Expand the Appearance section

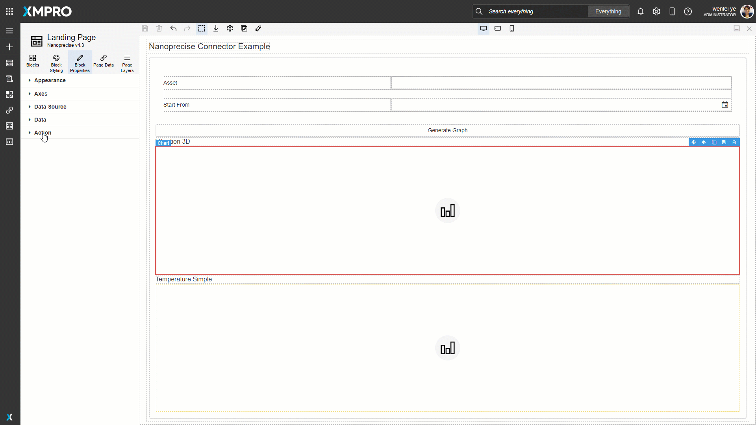point(50,80)
